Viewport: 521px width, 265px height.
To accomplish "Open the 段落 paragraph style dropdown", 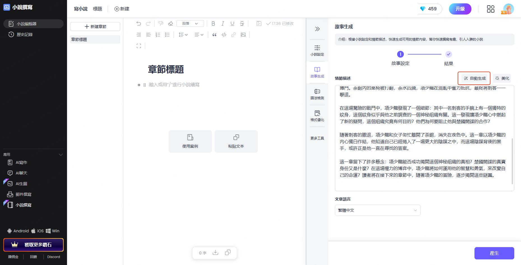I will 190,23.
